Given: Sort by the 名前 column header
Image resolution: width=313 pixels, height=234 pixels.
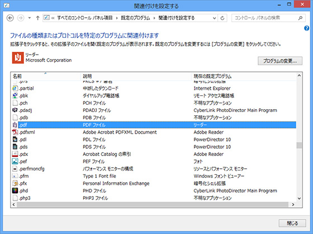Looking at the screenshot, I should [46, 76].
